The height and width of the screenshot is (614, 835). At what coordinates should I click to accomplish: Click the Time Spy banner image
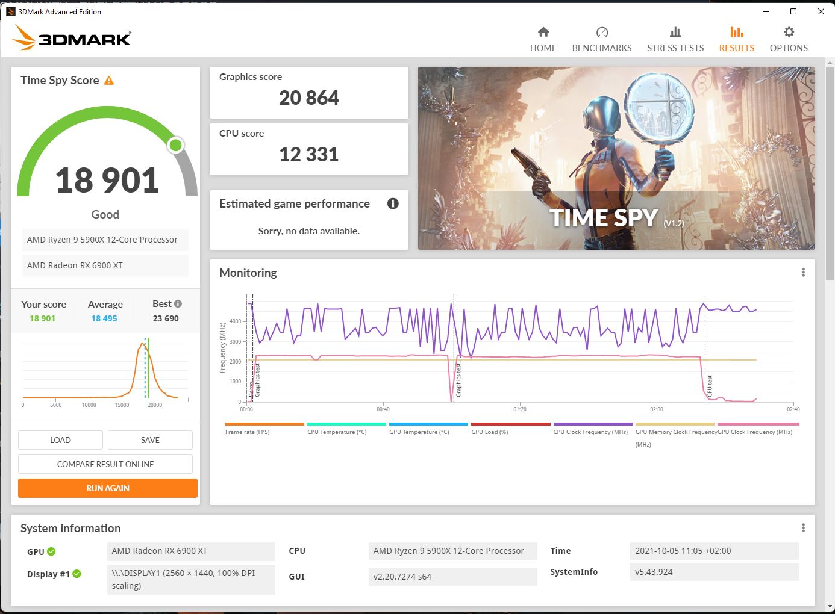coord(616,158)
